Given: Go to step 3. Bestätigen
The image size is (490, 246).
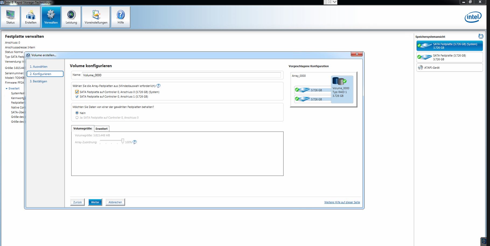Looking at the screenshot, I should (38, 81).
